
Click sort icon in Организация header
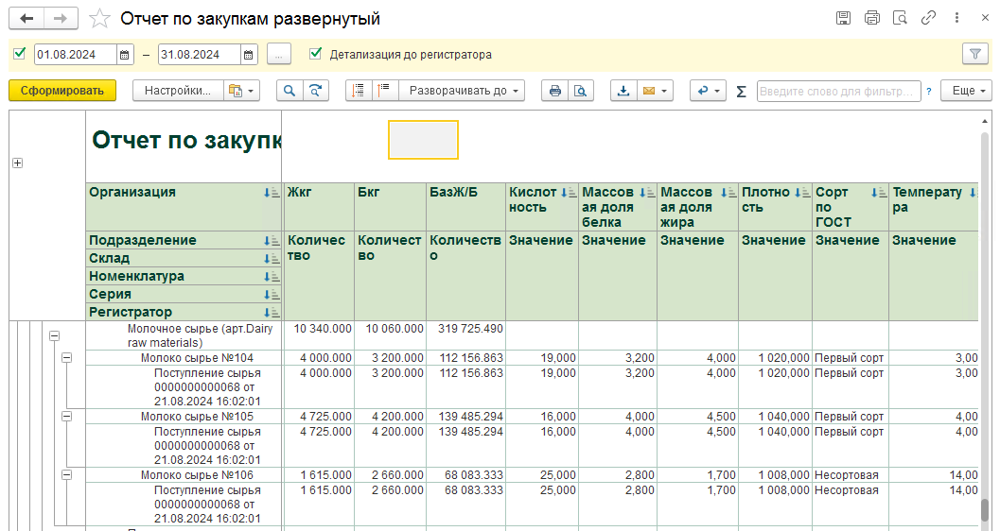coord(272,193)
